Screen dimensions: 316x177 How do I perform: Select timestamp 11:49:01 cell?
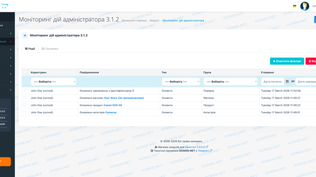coord(280,112)
